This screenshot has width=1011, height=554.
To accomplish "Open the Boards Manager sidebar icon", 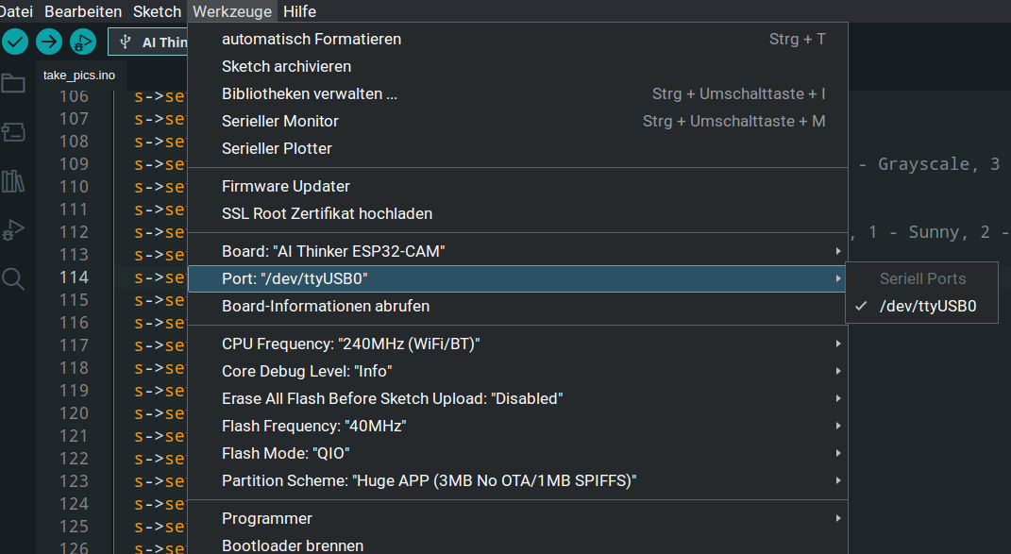I will pos(13,132).
